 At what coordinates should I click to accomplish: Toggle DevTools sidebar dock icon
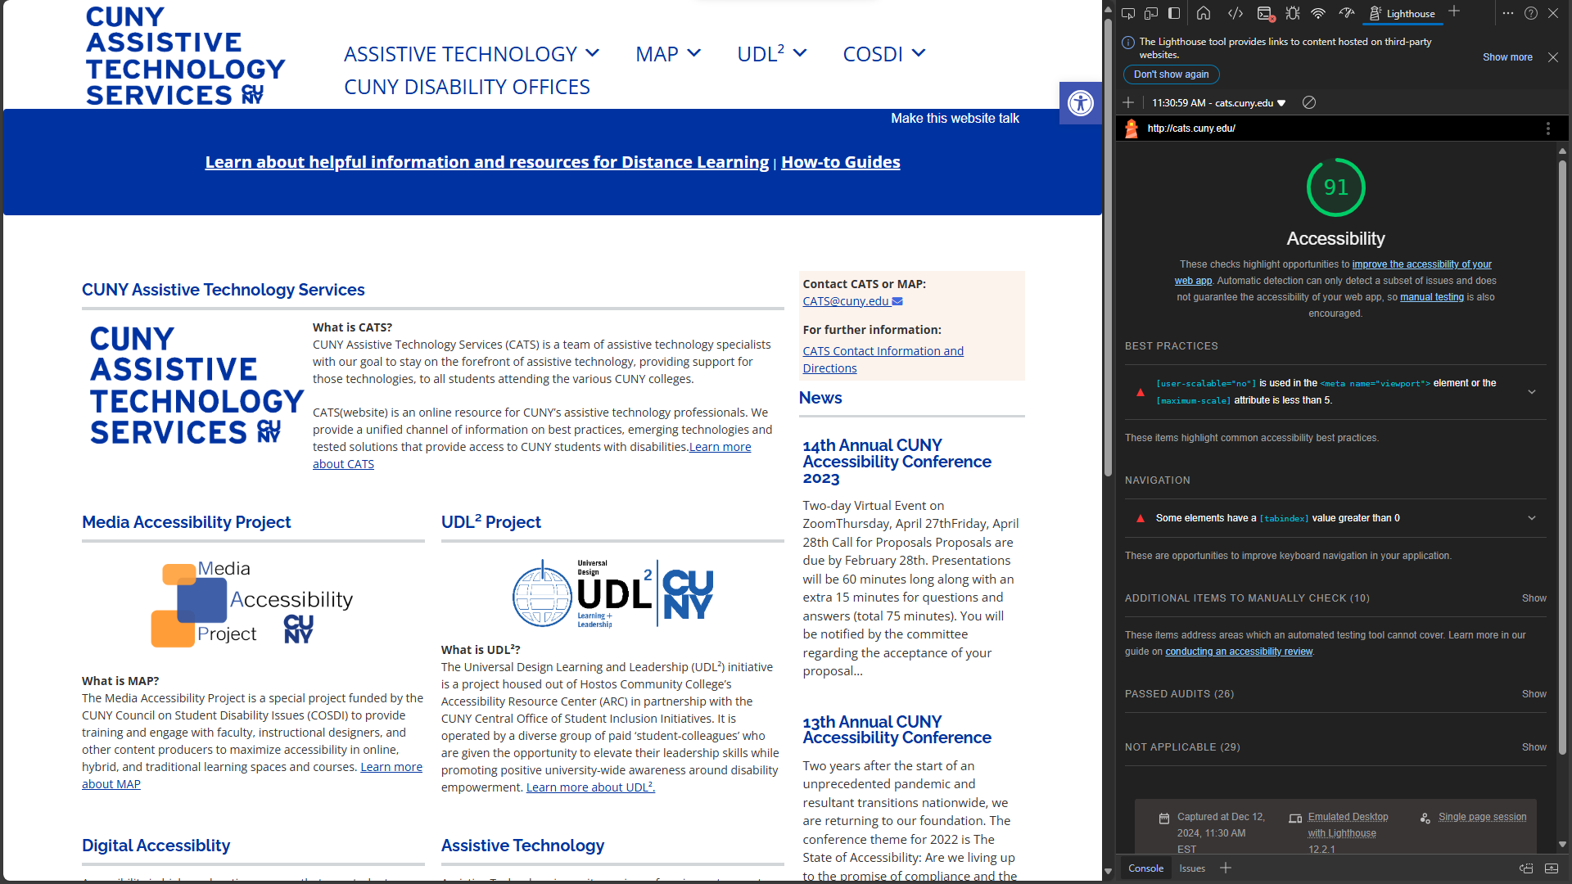[x=1174, y=13]
